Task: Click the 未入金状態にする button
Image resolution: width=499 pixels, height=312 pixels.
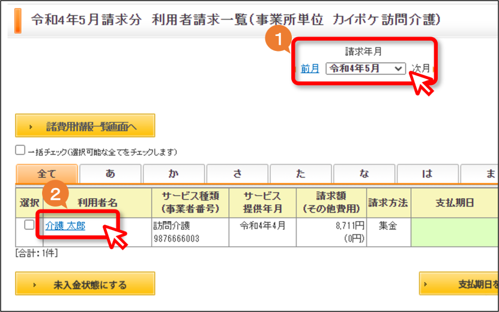Action: pos(85,283)
